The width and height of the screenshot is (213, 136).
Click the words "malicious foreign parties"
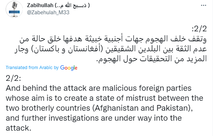tap(147, 88)
